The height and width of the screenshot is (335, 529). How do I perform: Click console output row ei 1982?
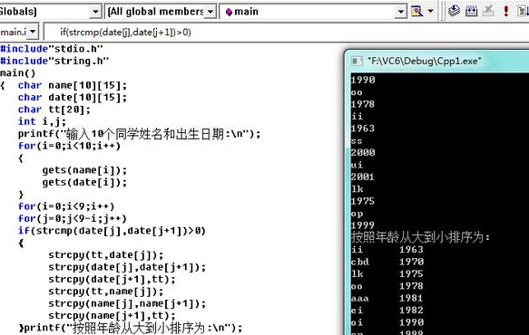(x=387, y=310)
